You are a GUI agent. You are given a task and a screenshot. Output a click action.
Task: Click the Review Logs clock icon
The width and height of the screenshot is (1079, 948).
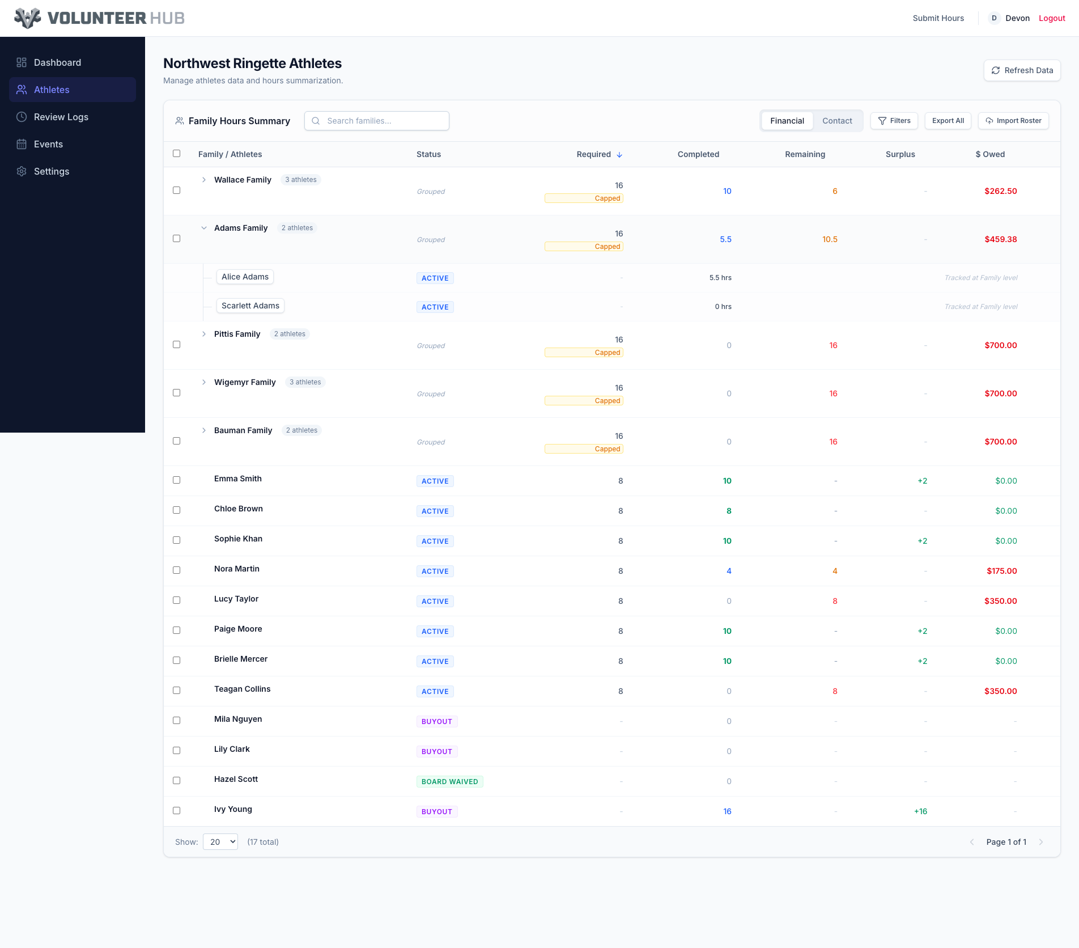(22, 117)
